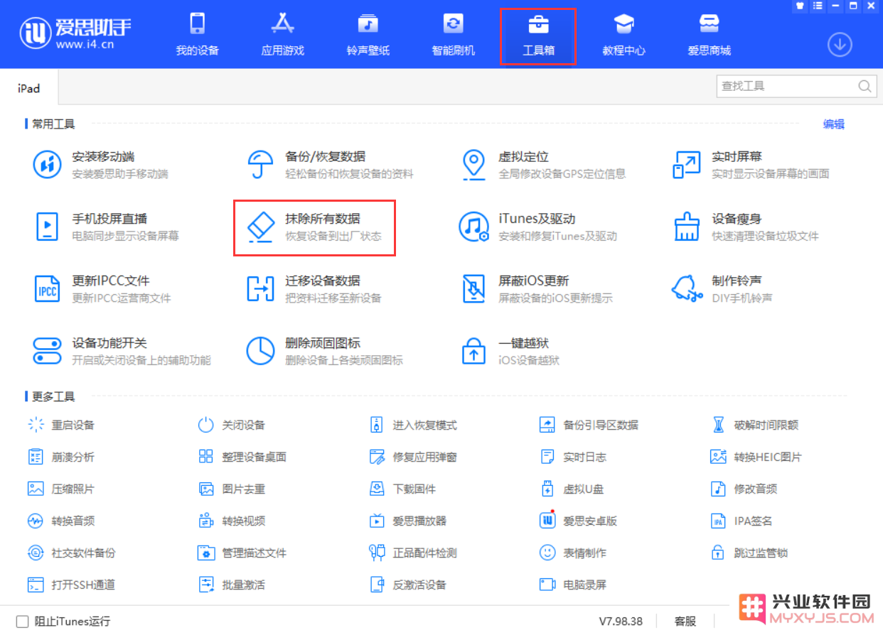Select 屏蔽iOS更新 tool

click(536, 288)
